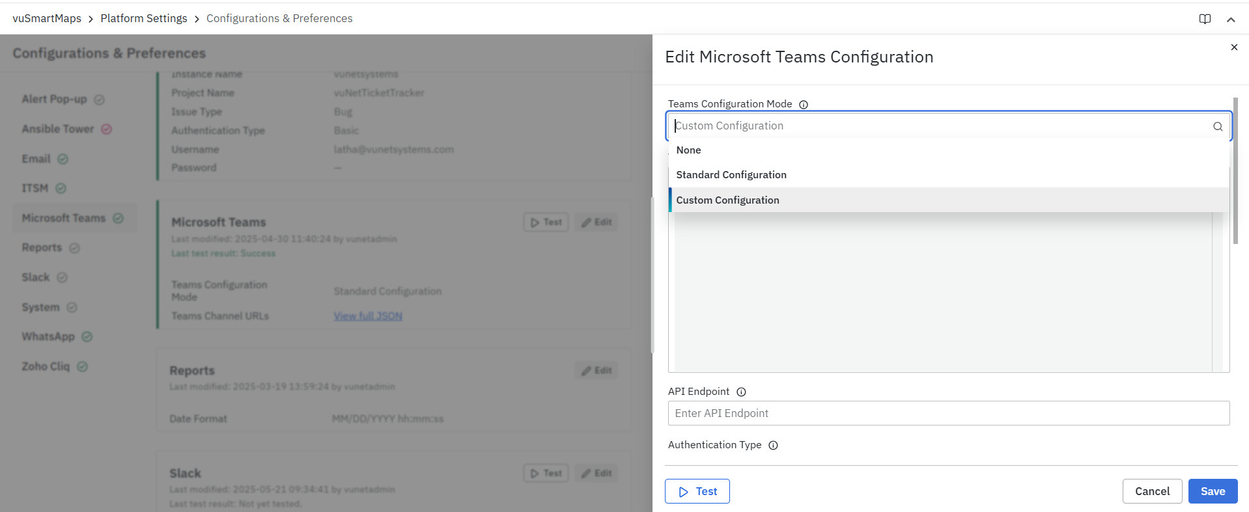Click the Teams Configuration Mode info icon
Viewport: 1249px width, 512px height.
pyautogui.click(x=804, y=105)
